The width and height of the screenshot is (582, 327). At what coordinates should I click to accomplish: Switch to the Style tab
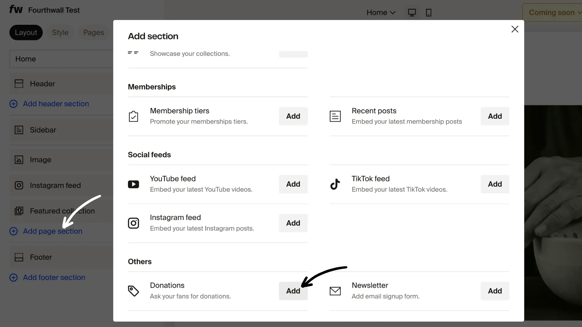60,32
